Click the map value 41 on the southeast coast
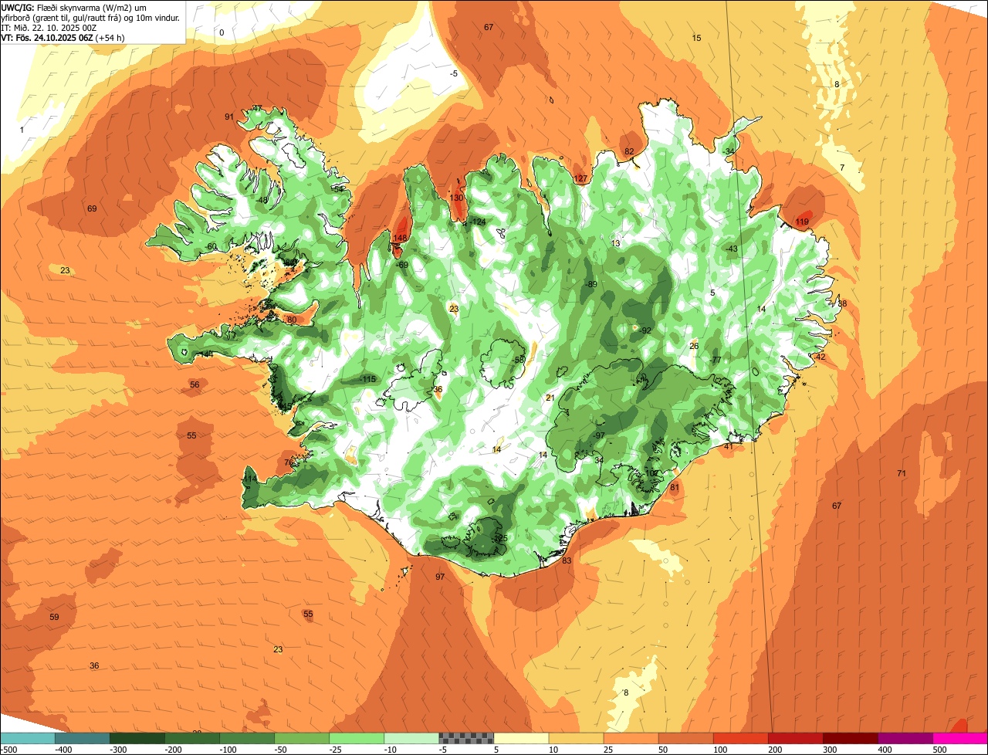 pos(728,447)
